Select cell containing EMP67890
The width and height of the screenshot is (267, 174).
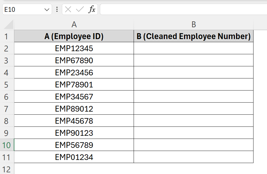pos(74,60)
